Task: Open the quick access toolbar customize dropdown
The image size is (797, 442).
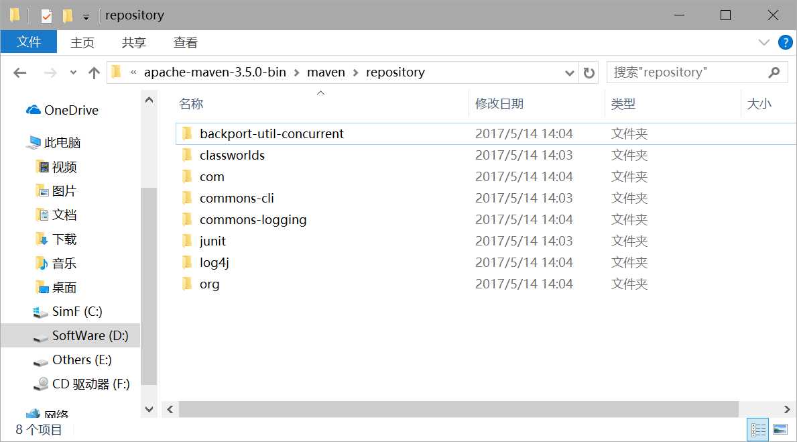Action: 86,17
